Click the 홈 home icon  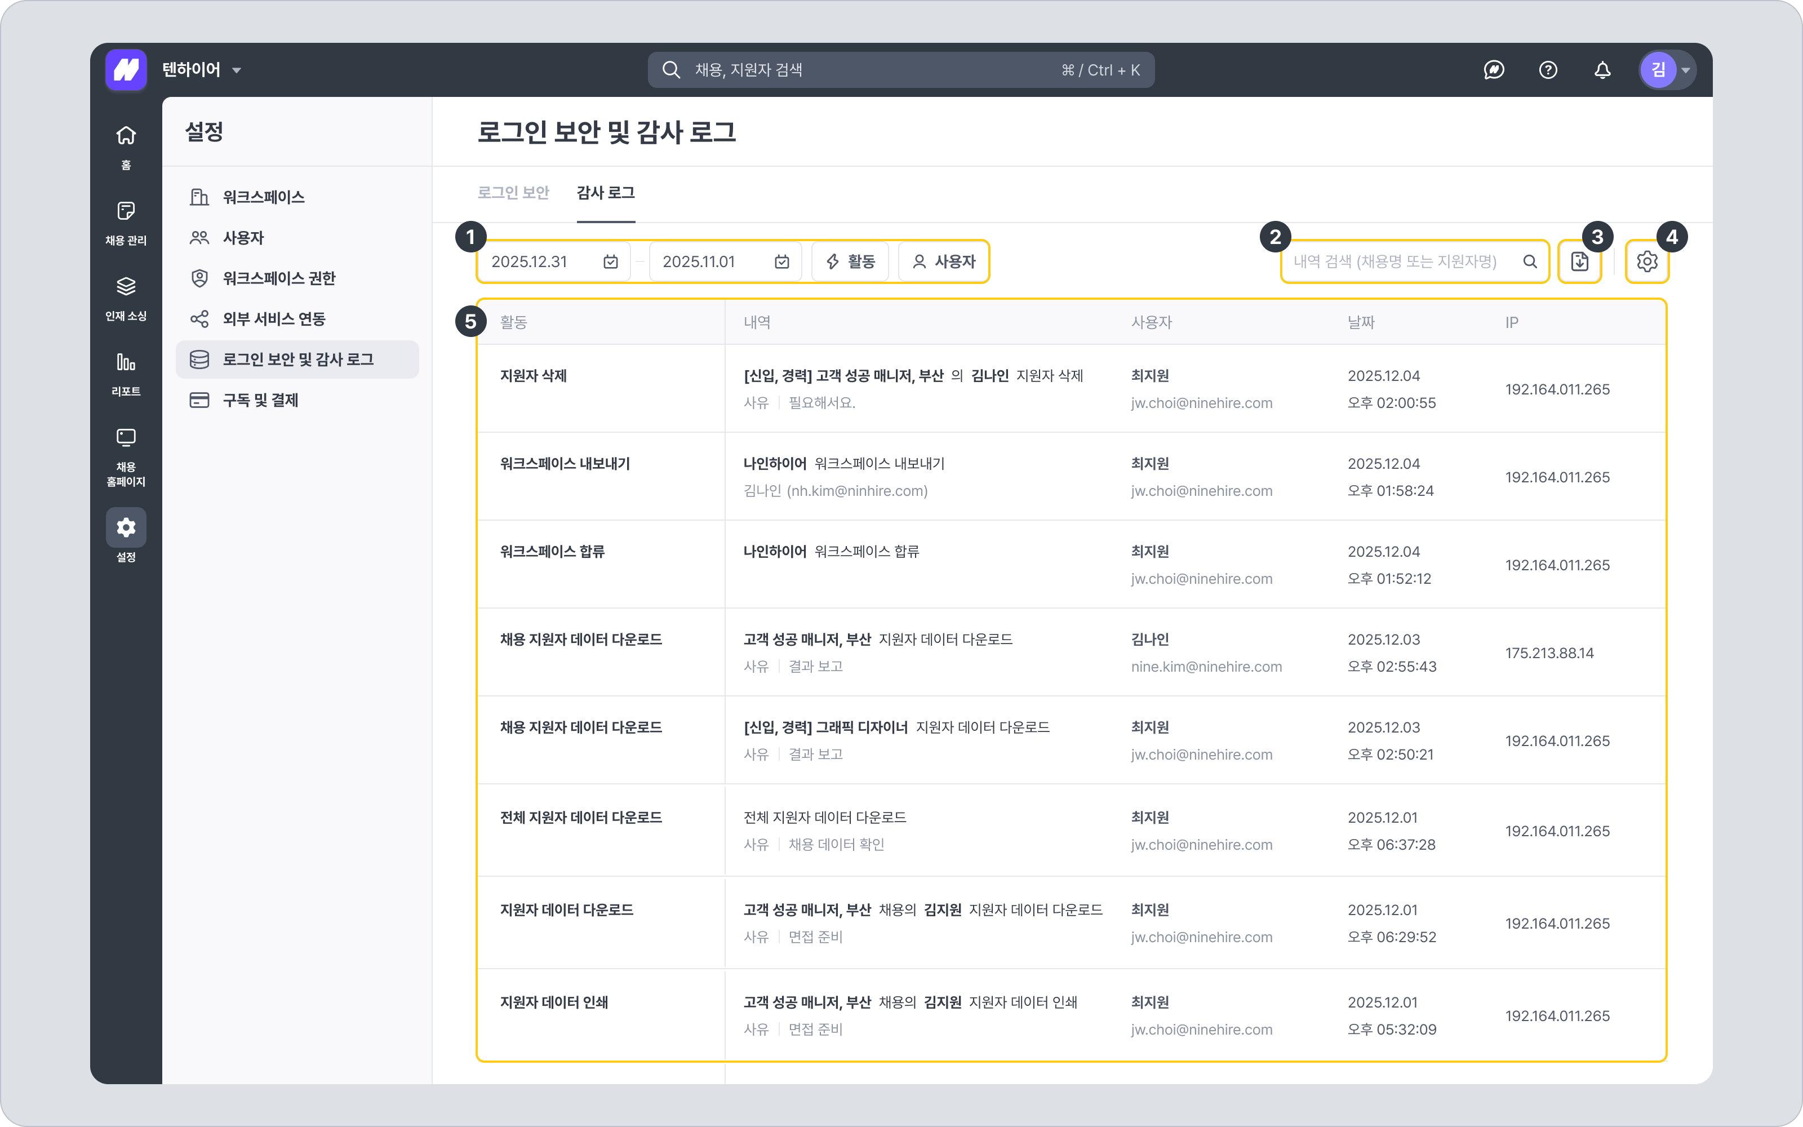point(126,146)
